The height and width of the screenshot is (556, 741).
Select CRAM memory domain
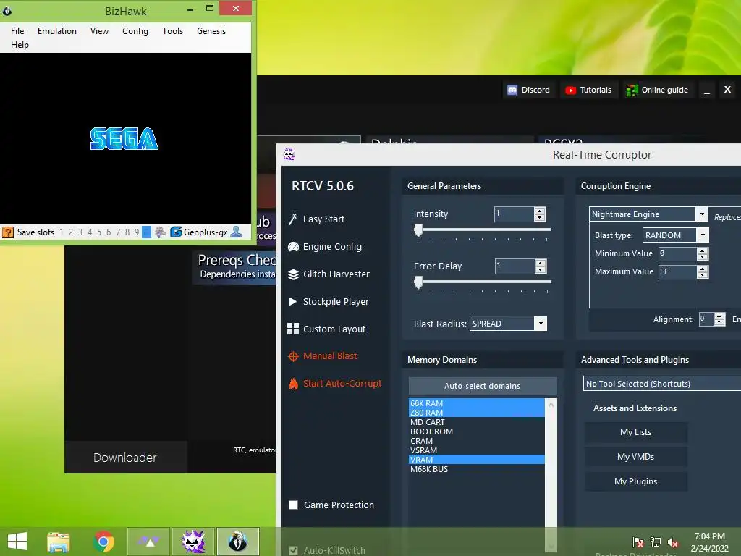(x=476, y=441)
